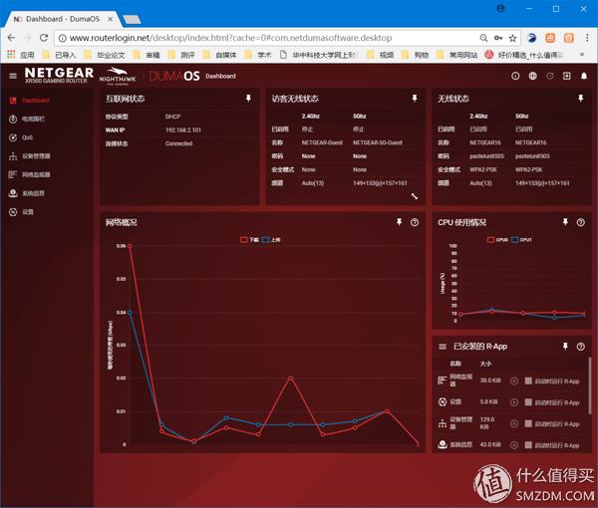
Task: Open 系统信息 in the sidebar
Action: point(27,193)
